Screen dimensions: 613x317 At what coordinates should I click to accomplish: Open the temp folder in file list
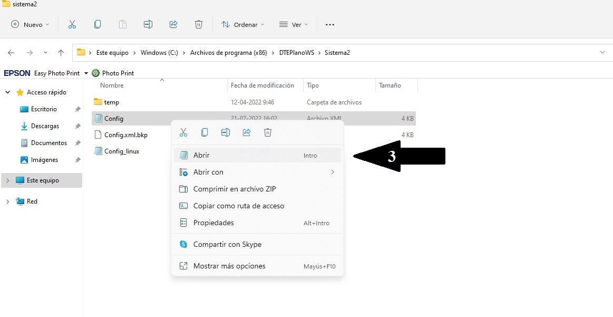111,102
